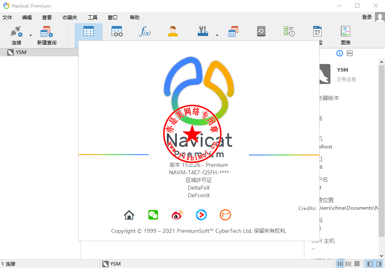Viewport: 385px width, 268px height.
Task: Open the 窗口 menu
Action: pos(112,17)
